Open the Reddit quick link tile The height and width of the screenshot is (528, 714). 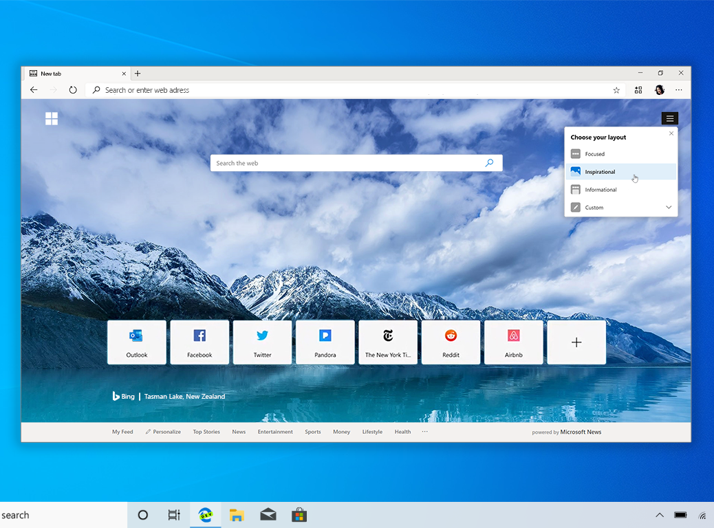451,342
